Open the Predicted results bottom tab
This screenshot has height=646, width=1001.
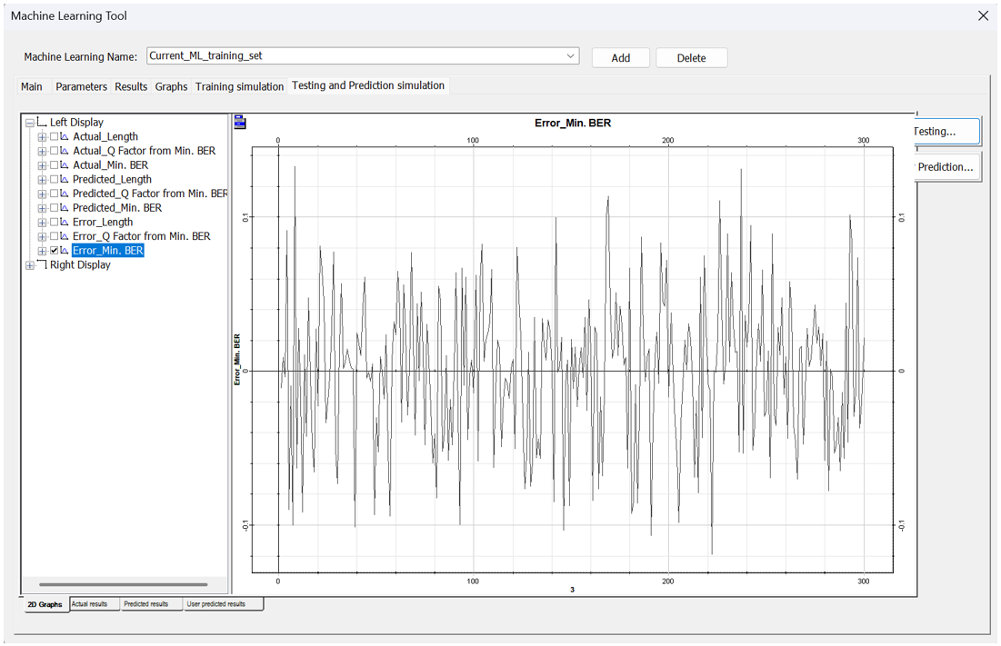click(x=146, y=604)
